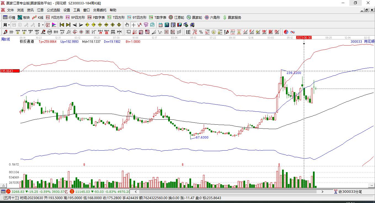
Task: Toggle the colored flag indicator button
Action: [x=54, y=25]
